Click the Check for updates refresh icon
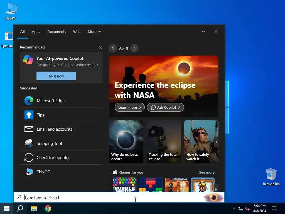The width and height of the screenshot is (285, 214). pyautogui.click(x=29, y=157)
